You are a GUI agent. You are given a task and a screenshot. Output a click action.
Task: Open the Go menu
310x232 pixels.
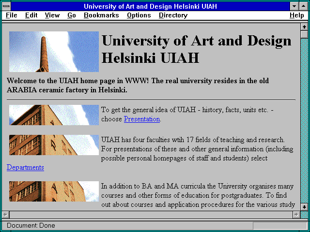72,15
